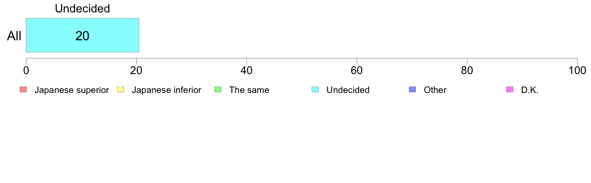591x183 pixels.
Task: Click the Japanese superior legend text
Action: click(x=72, y=90)
